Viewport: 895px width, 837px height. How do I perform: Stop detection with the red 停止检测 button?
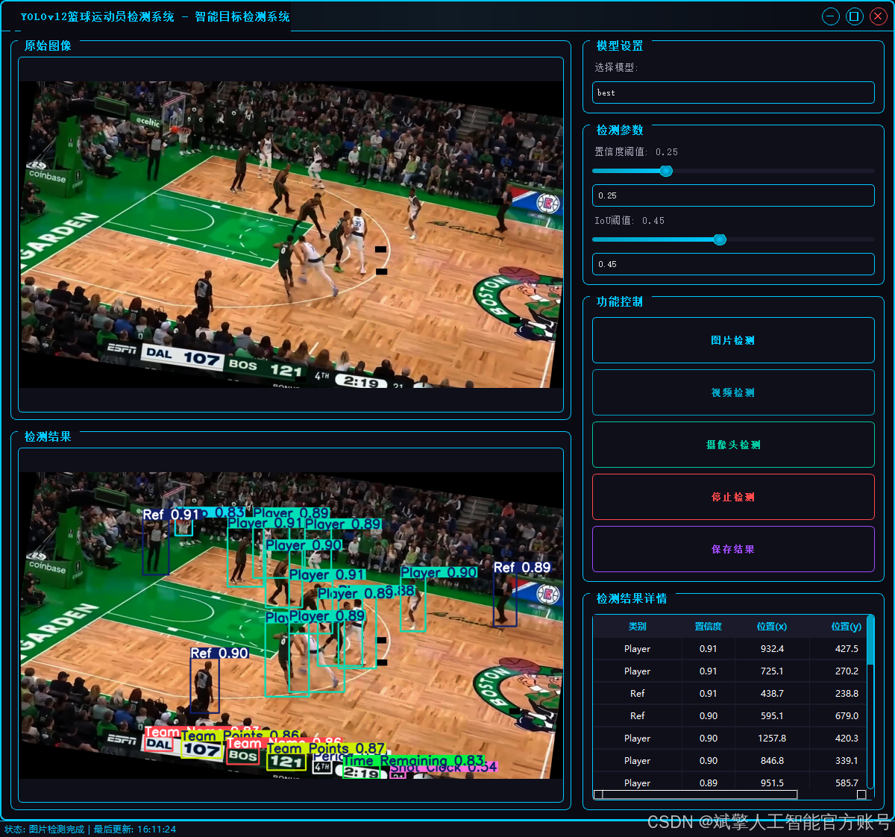click(733, 497)
